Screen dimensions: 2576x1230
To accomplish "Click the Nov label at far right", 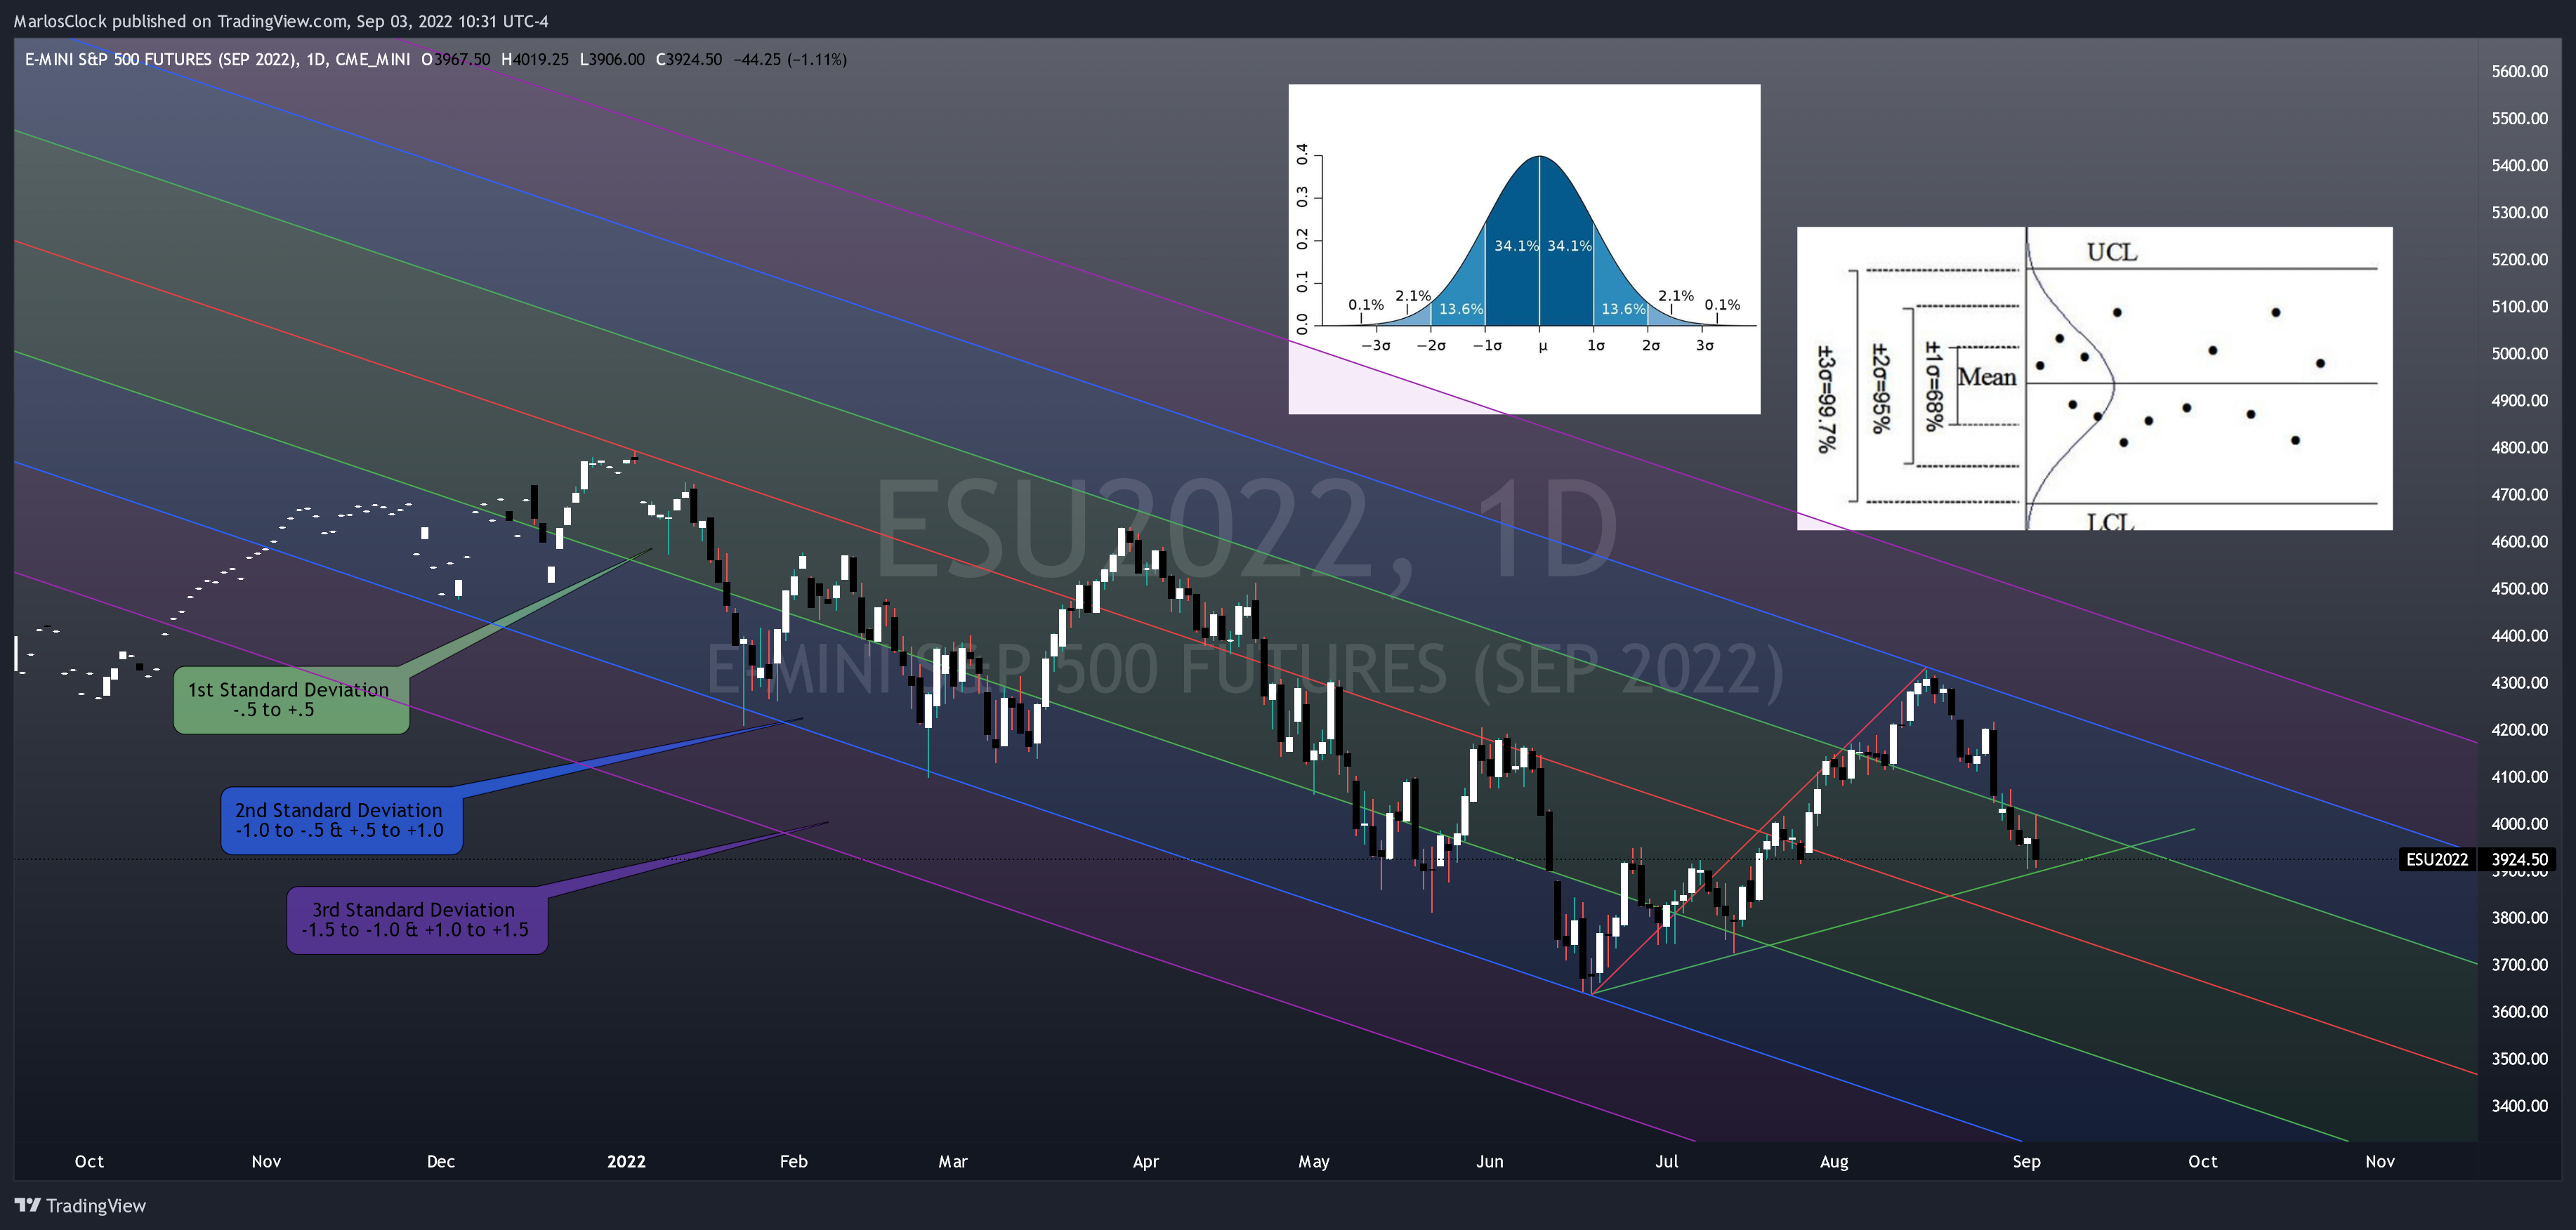I will pos(2380,1161).
